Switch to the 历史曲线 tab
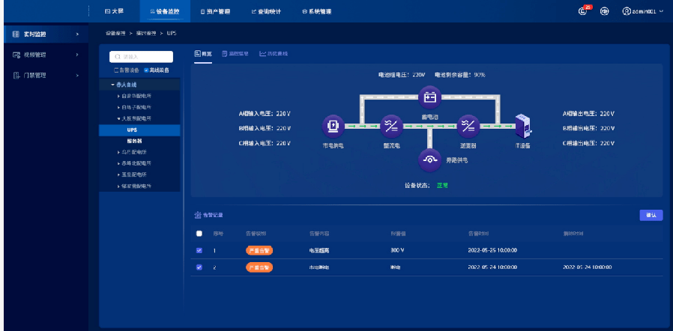The width and height of the screenshot is (673, 331). coord(274,54)
